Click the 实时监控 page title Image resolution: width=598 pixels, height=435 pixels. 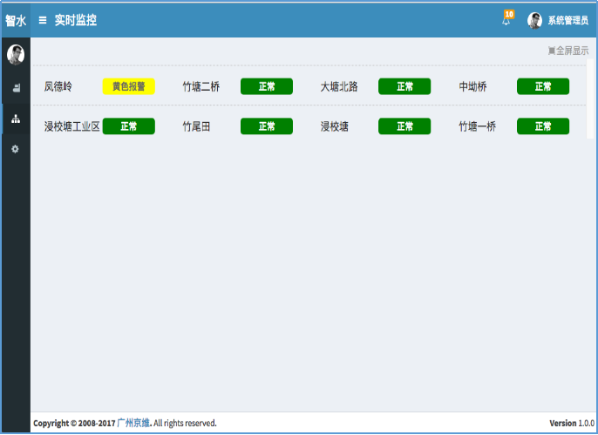(75, 20)
